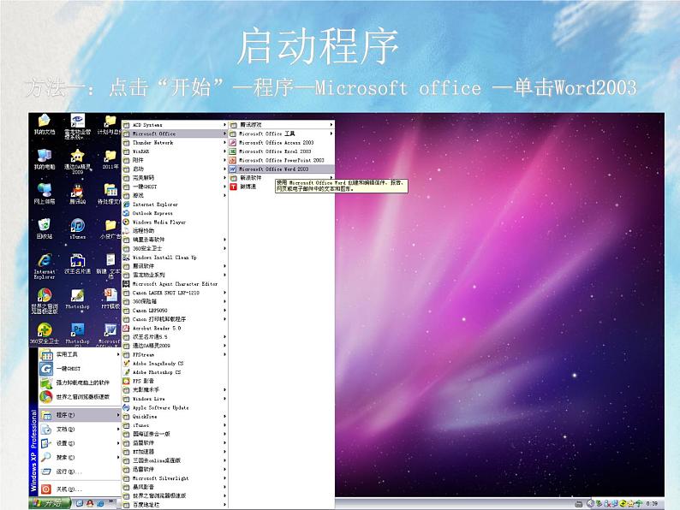Expand the Windows Live submenu arrow
The height and width of the screenshot is (510, 680).
(224, 399)
